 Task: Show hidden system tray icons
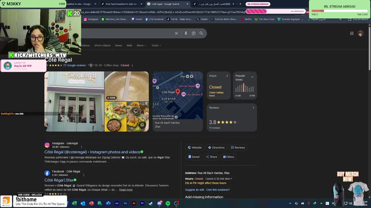[290, 203]
